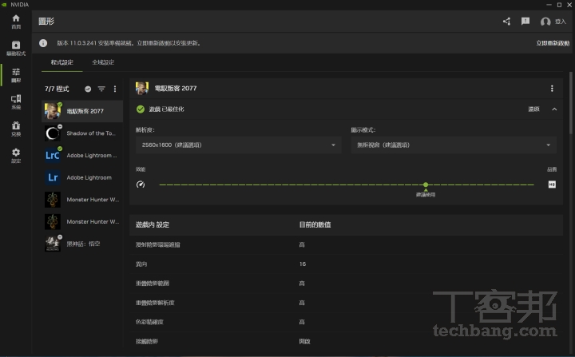Click the info icon in update banner
This screenshot has width=575, height=357.
(x=43, y=43)
